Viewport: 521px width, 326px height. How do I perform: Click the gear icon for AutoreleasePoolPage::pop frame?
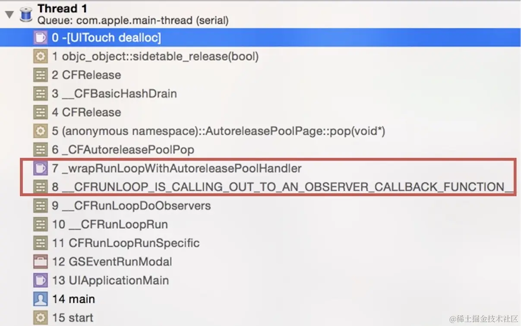pyautogui.click(x=40, y=131)
